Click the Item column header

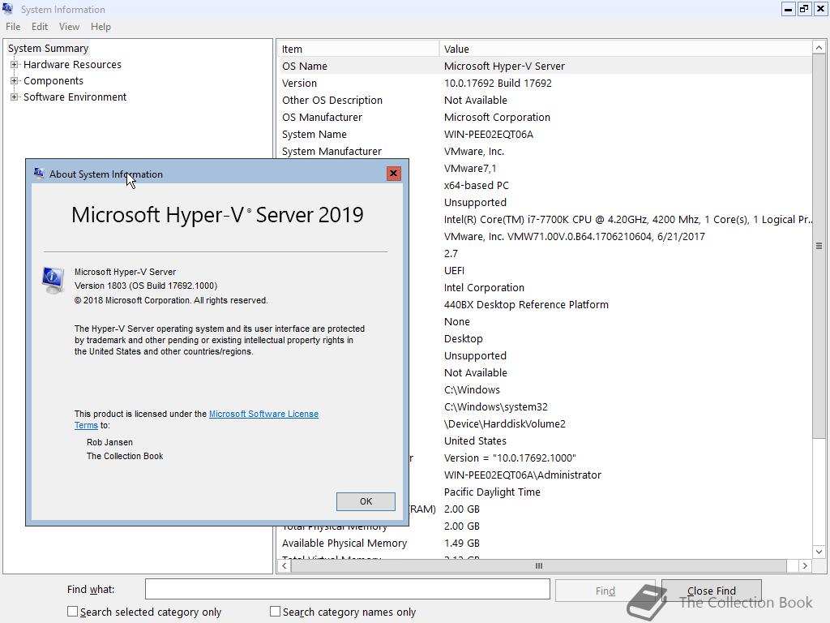pos(357,49)
